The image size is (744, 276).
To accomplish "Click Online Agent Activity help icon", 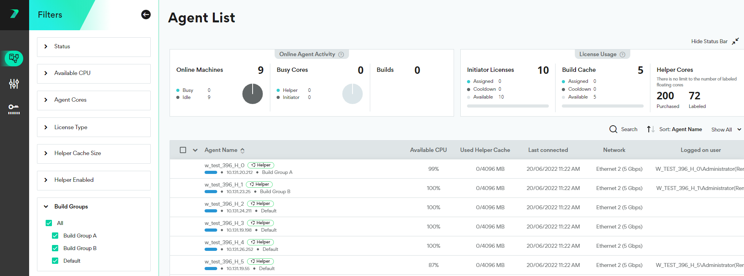I will click(341, 55).
